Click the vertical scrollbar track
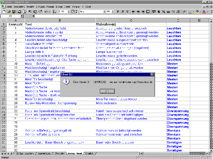 pyautogui.click(x=211, y=105)
